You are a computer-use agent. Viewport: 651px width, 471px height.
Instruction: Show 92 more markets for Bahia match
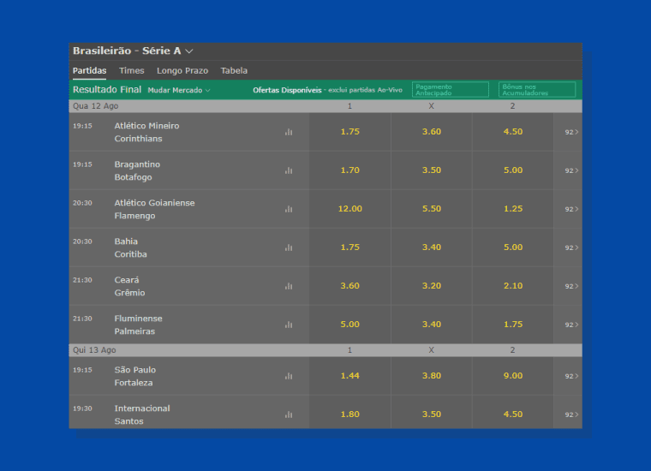(x=571, y=247)
